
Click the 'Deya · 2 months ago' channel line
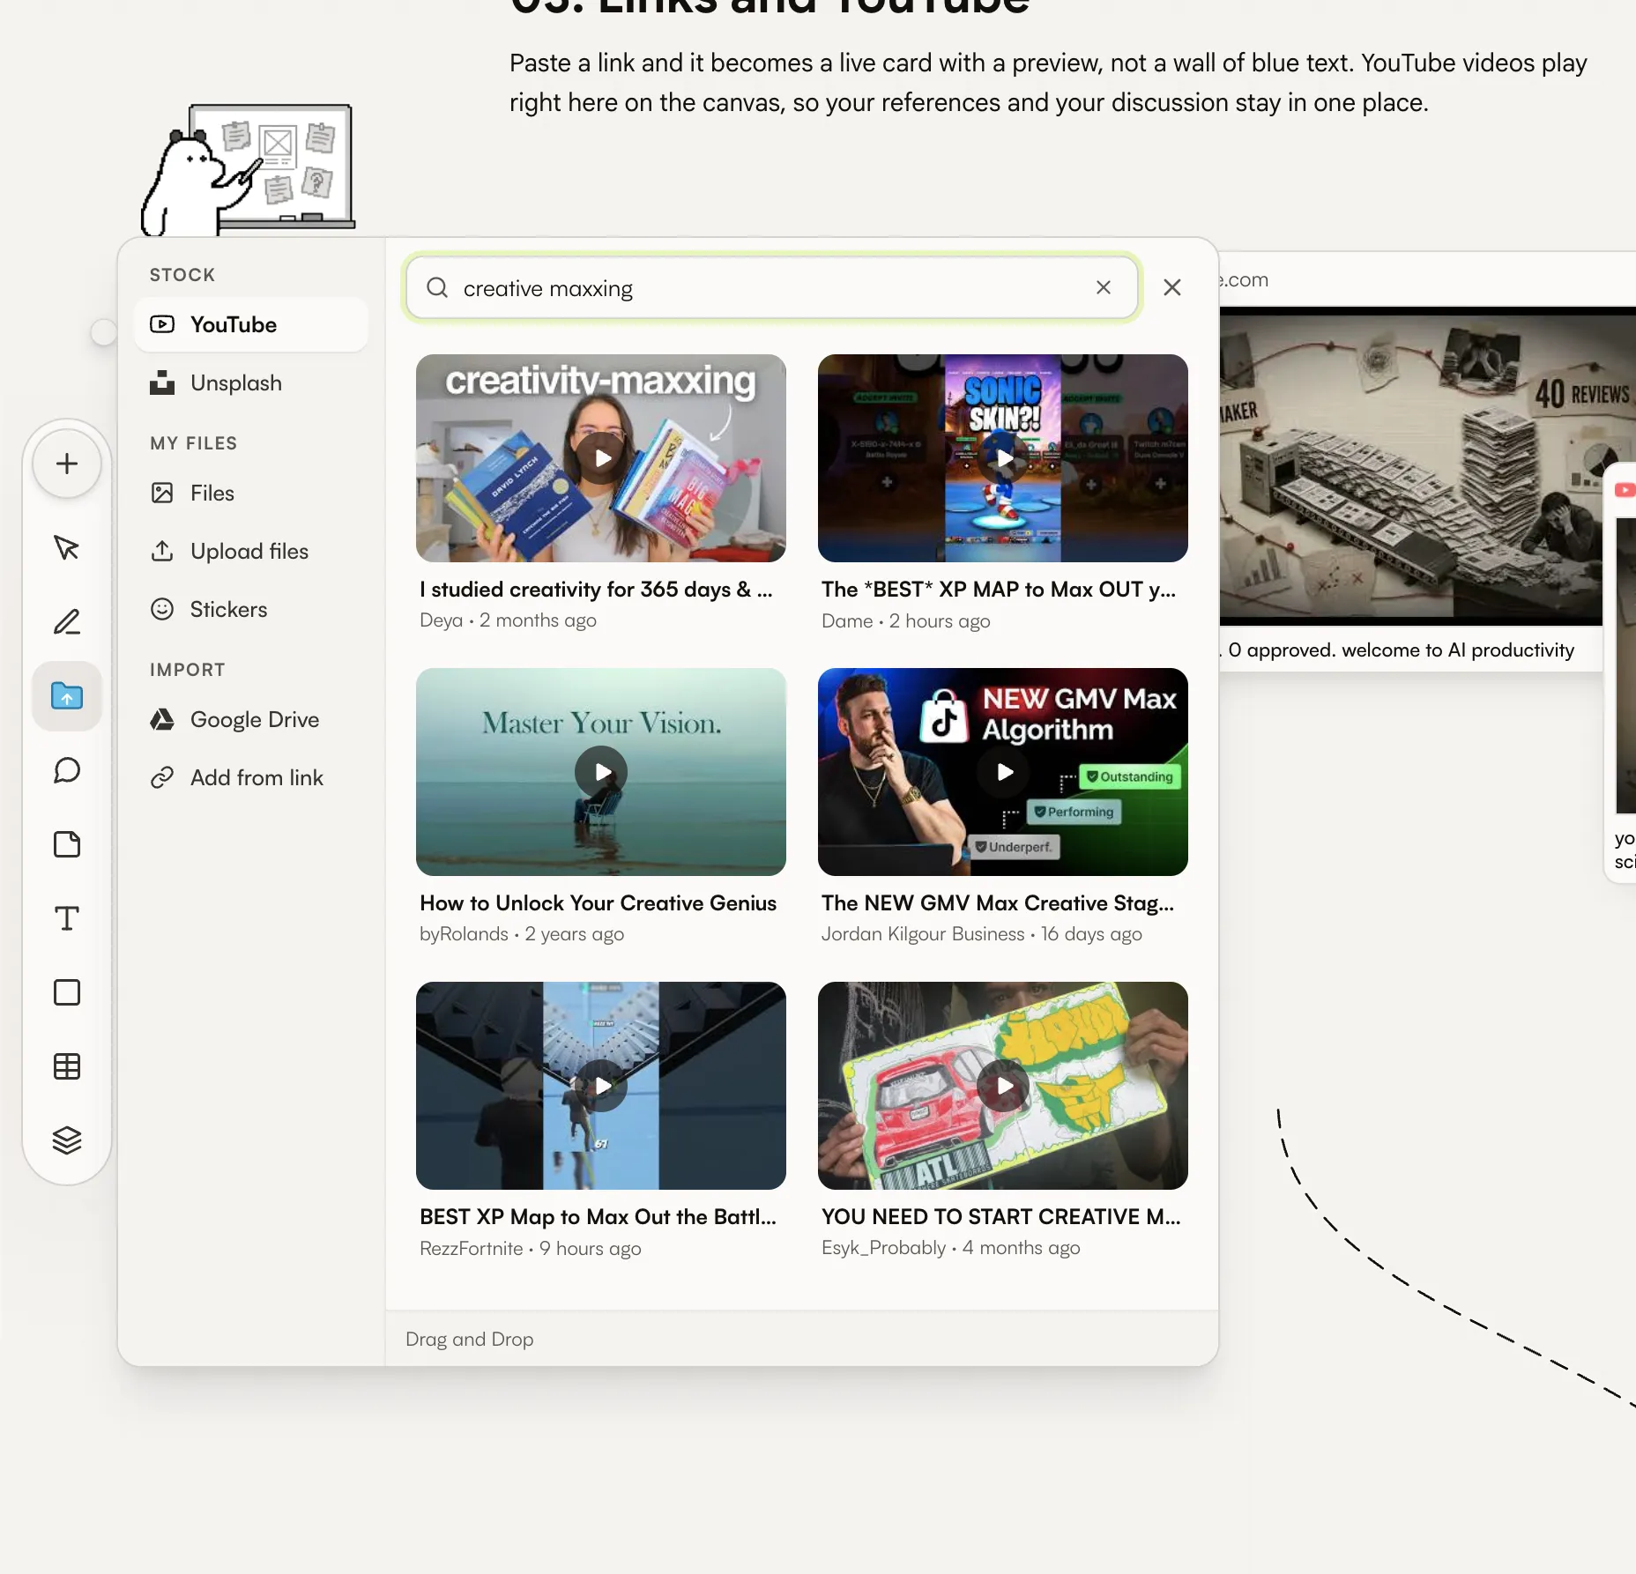(508, 620)
